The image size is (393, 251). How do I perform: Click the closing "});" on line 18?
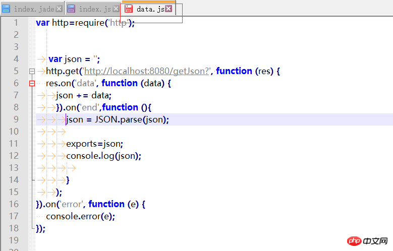[40, 228]
